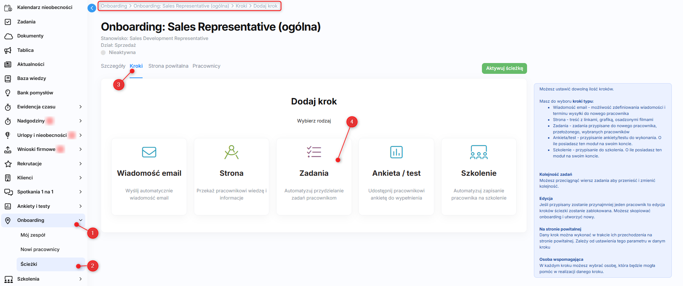Screen dimensions: 683x286
Task: Expand the Szkolenia menu chevron
Action: pyautogui.click(x=81, y=279)
